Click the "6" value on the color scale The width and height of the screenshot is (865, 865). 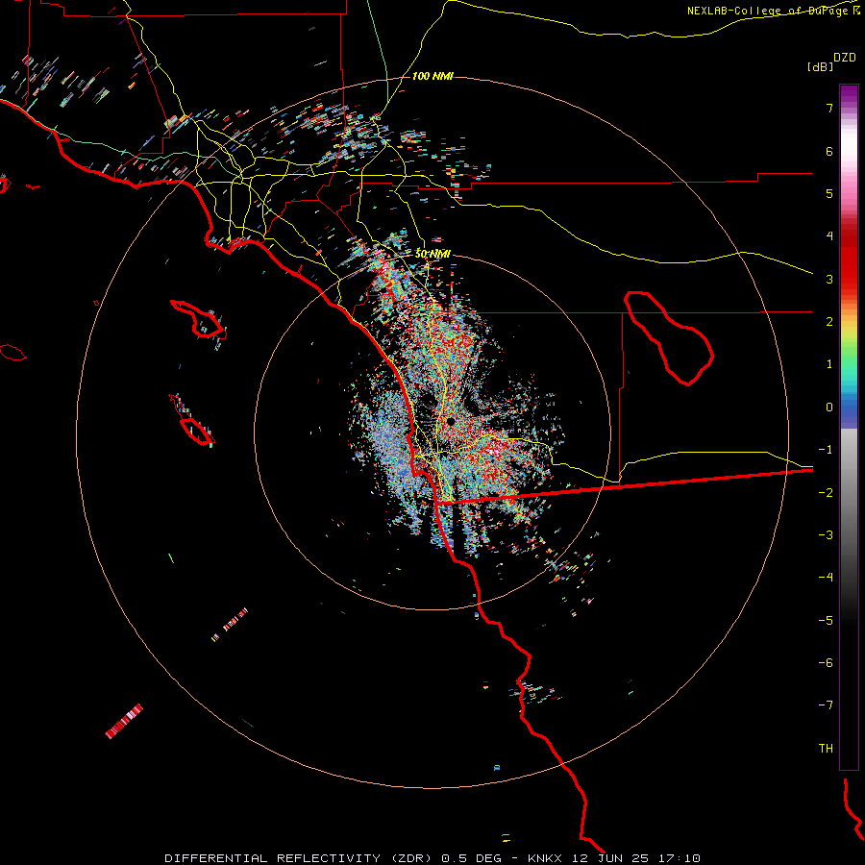pos(829,151)
